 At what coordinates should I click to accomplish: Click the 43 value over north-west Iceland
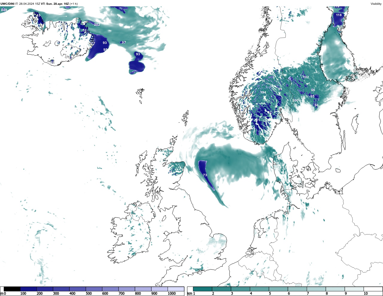(x=38, y=15)
